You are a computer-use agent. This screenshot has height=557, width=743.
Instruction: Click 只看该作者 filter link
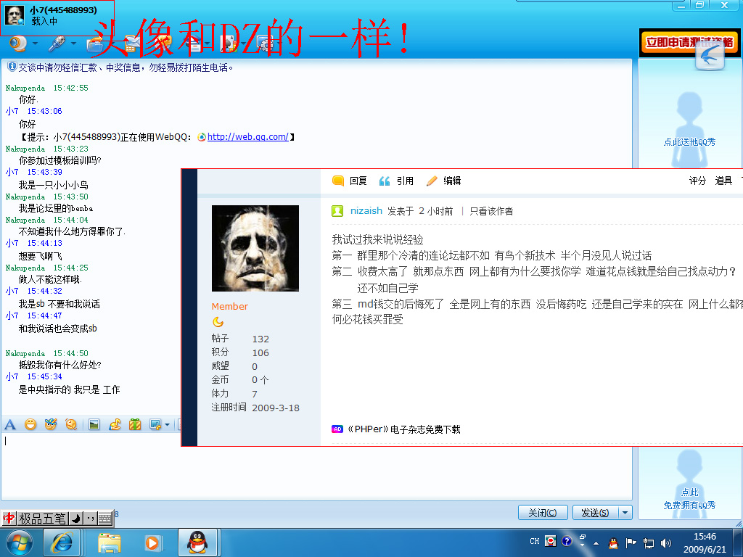point(491,211)
